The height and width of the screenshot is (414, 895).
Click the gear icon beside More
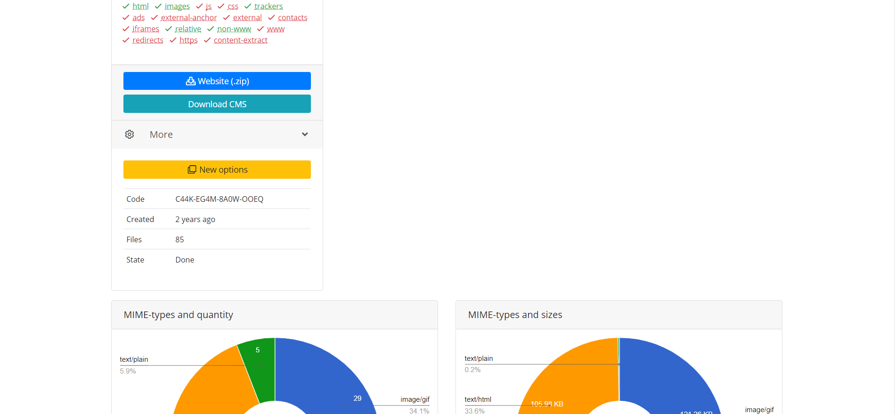coord(130,135)
